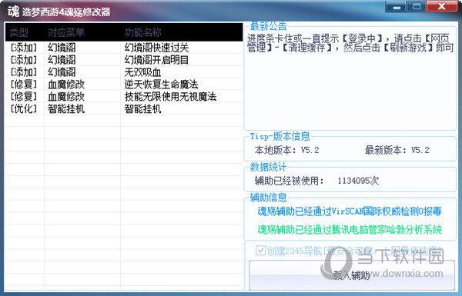Select the 幻境阁开启明目 row
The height and width of the screenshot is (296, 462).
tap(124, 60)
